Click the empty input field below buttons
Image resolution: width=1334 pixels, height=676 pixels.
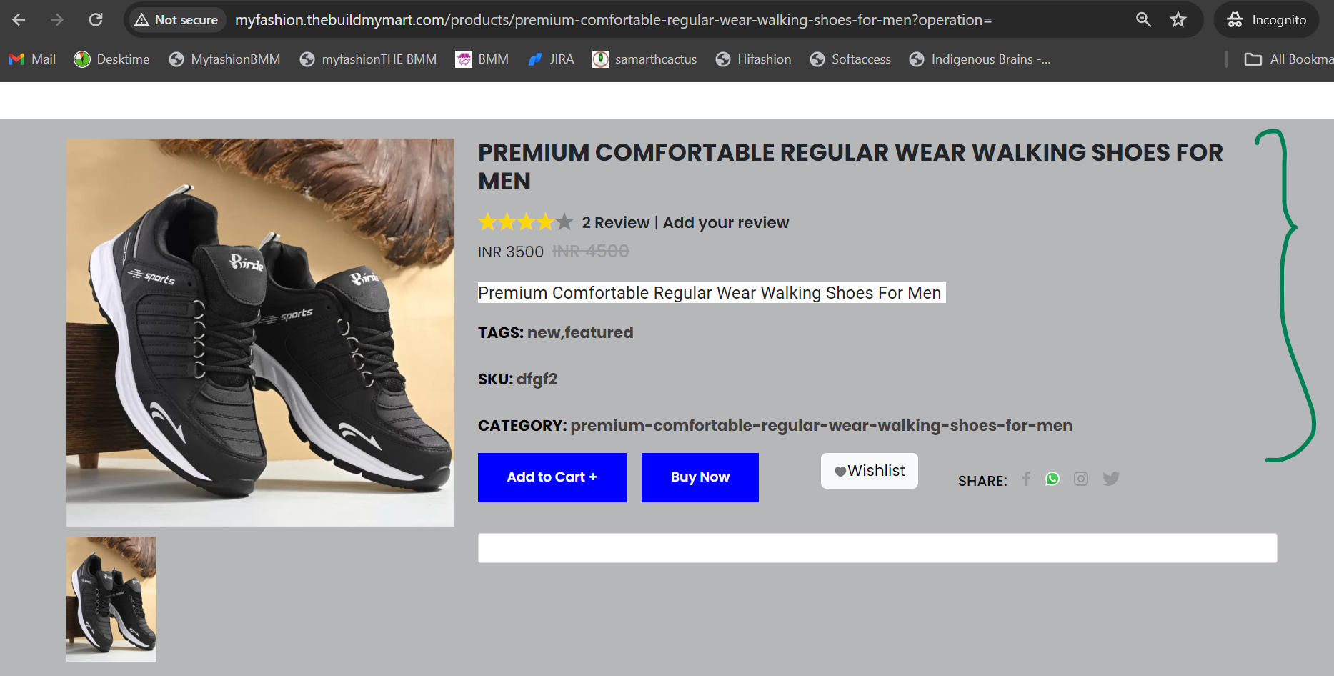coord(877,548)
